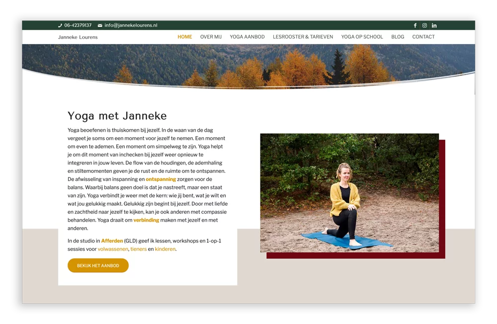This screenshot has width=497, height=324.
Task: Open the YOGA AANBOD menu
Action: [247, 37]
